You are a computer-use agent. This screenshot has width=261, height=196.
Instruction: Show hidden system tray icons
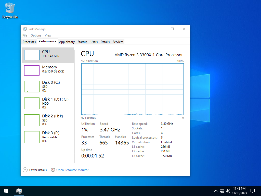point(216,191)
